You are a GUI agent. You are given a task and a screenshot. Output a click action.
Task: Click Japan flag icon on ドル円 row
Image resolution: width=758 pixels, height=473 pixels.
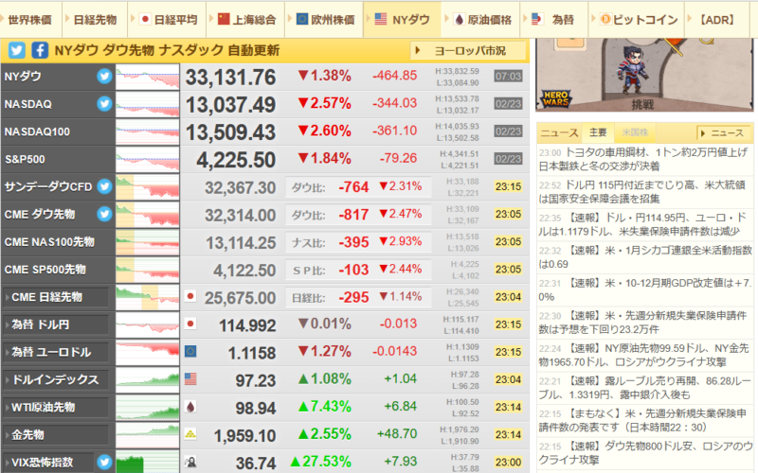click(190, 324)
